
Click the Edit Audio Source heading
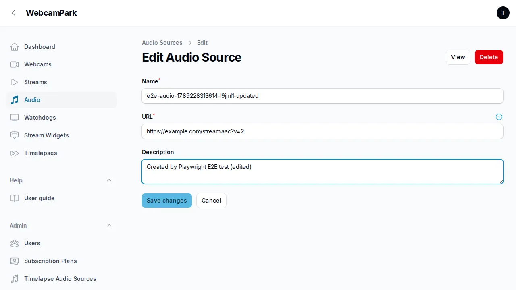tap(191, 57)
